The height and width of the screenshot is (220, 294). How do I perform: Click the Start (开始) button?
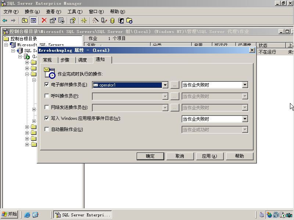click(x=10, y=214)
